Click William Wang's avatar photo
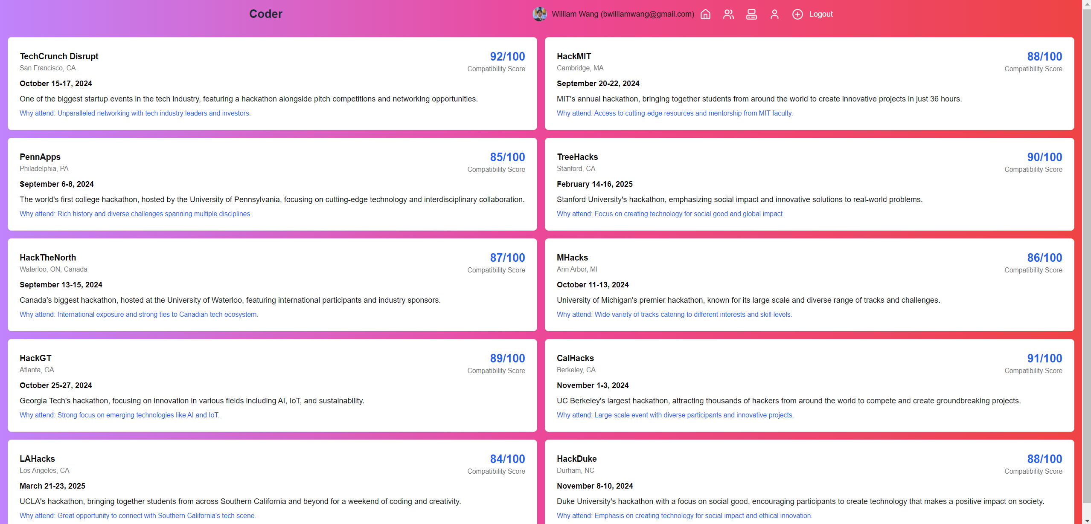The image size is (1091, 524). click(x=540, y=14)
